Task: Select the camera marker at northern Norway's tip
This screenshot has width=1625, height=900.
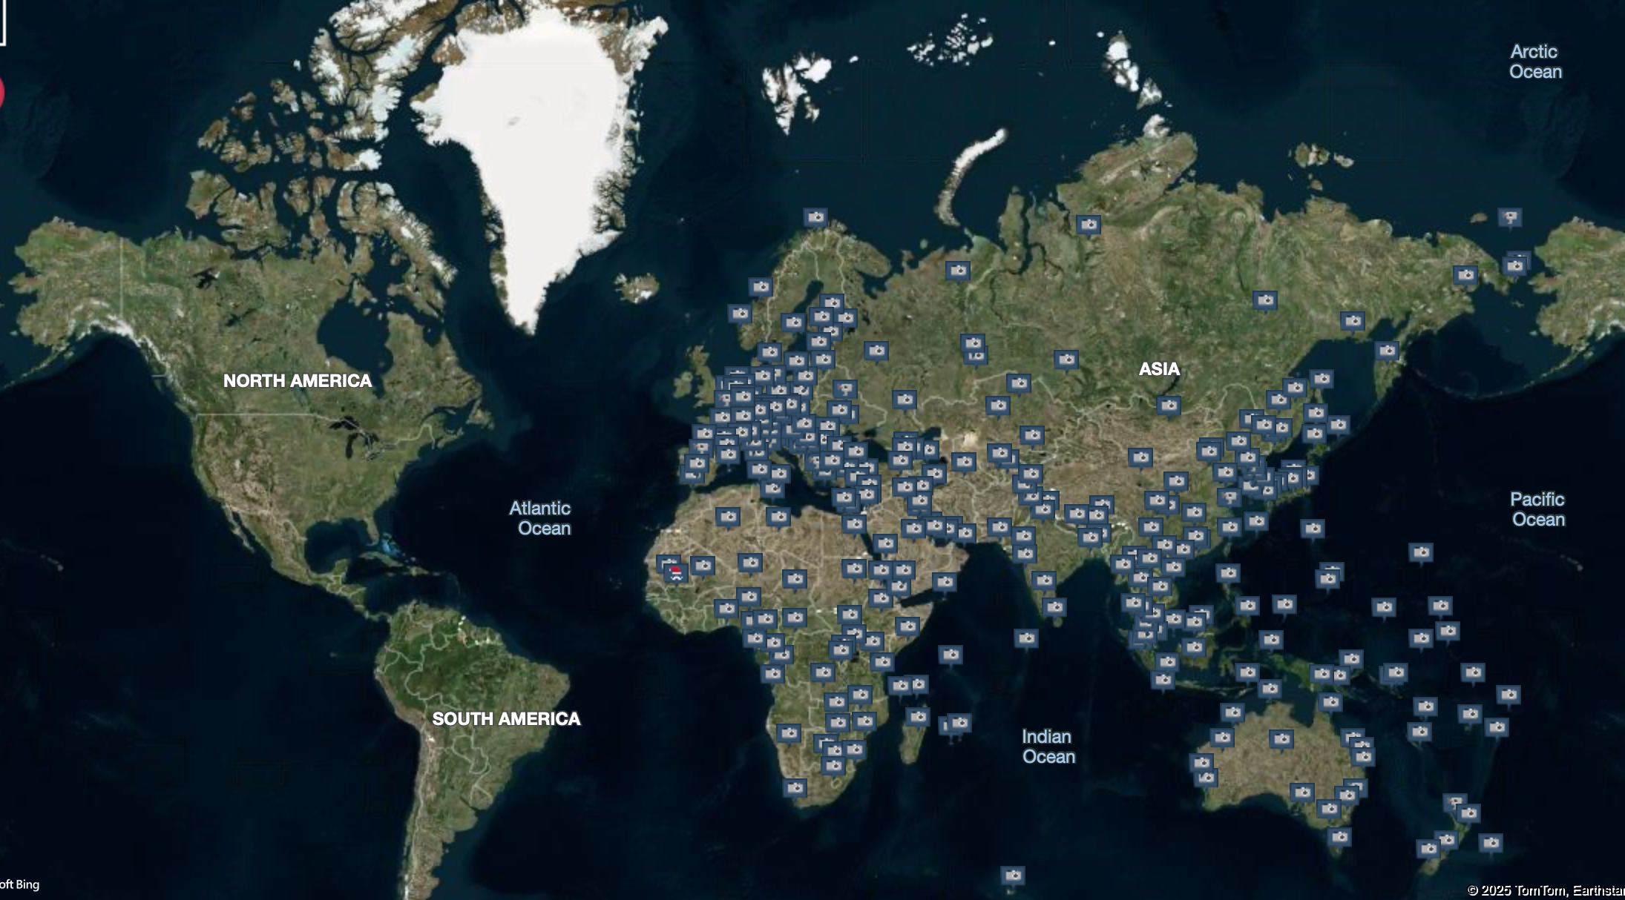Action: [x=815, y=217]
